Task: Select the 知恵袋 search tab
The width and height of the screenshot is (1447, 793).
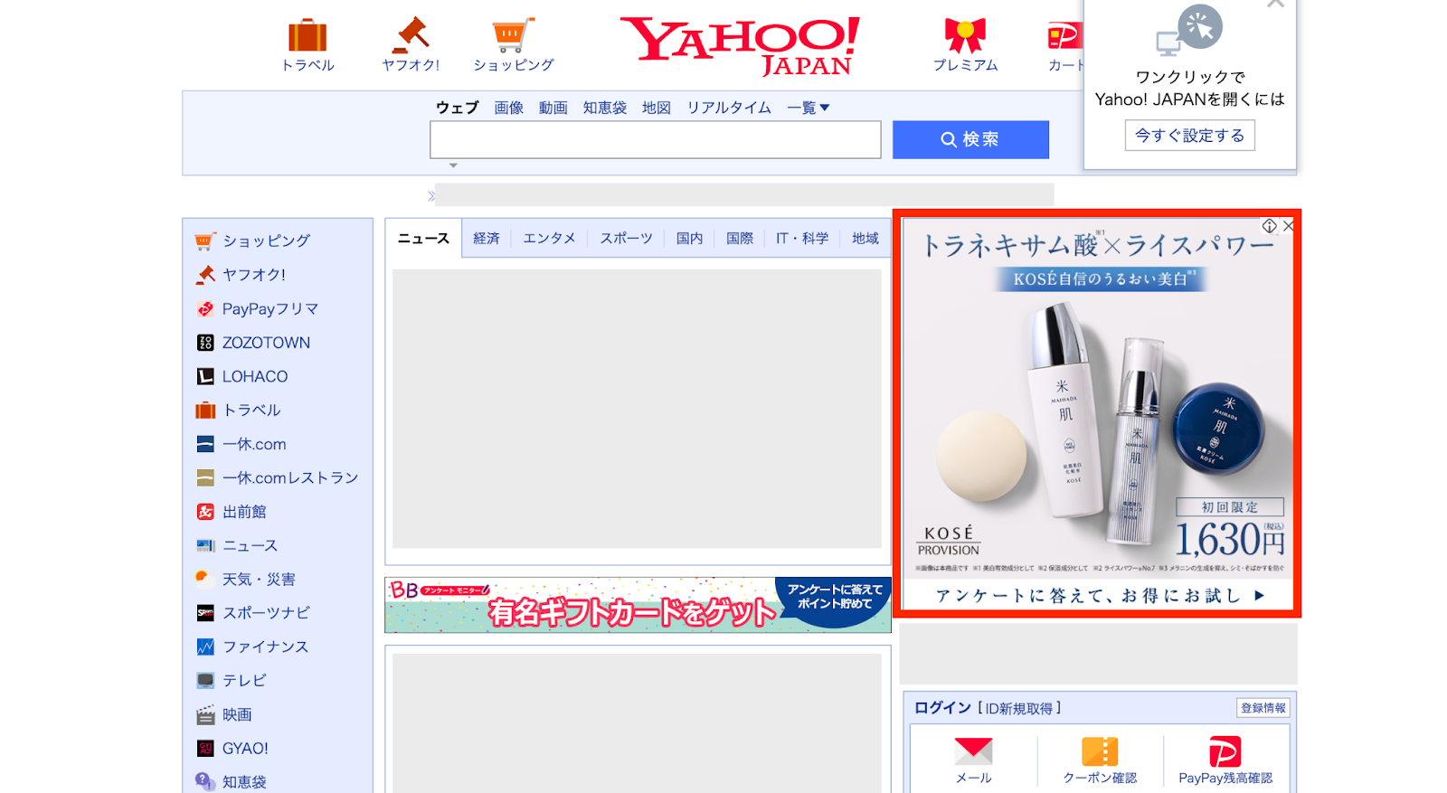Action: pos(605,108)
